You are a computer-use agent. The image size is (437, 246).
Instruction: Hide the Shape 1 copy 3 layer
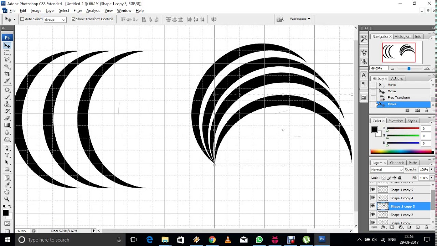point(373,206)
